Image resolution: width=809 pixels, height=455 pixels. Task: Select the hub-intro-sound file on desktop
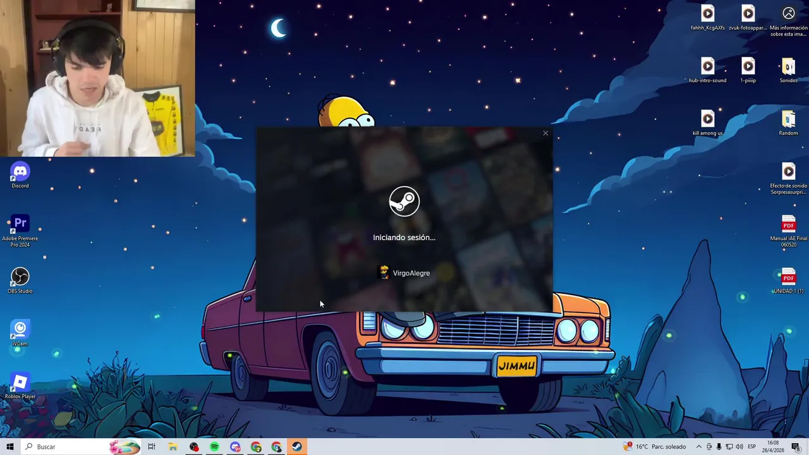707,70
